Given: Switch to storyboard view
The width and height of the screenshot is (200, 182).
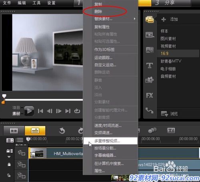Looking at the screenshot, I should 14,131.
